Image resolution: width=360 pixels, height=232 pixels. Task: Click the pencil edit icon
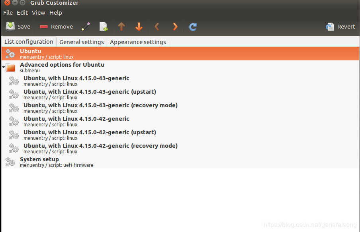[86, 27]
